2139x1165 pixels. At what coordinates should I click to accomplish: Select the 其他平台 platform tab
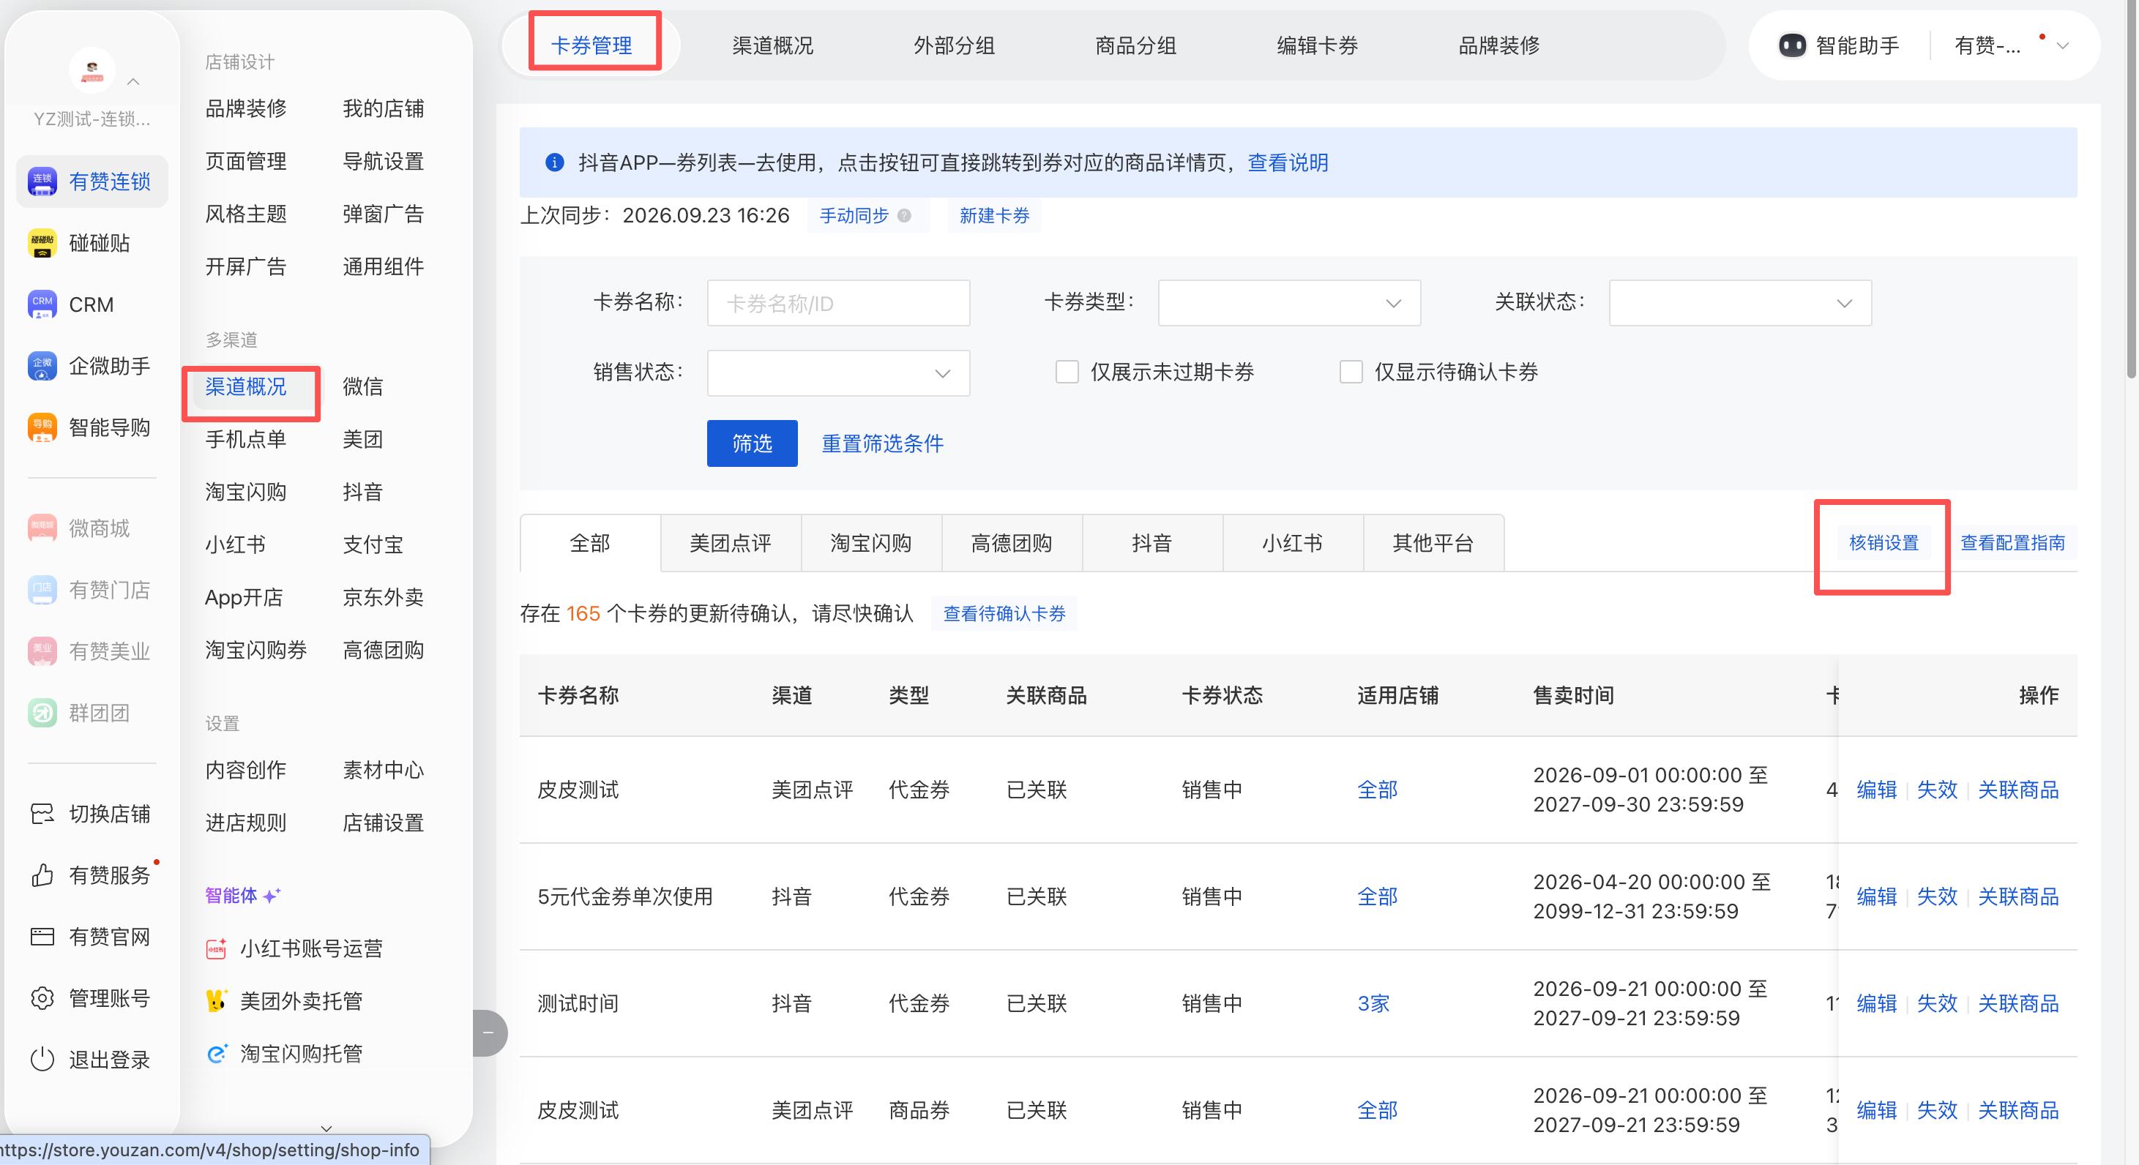(x=1433, y=543)
